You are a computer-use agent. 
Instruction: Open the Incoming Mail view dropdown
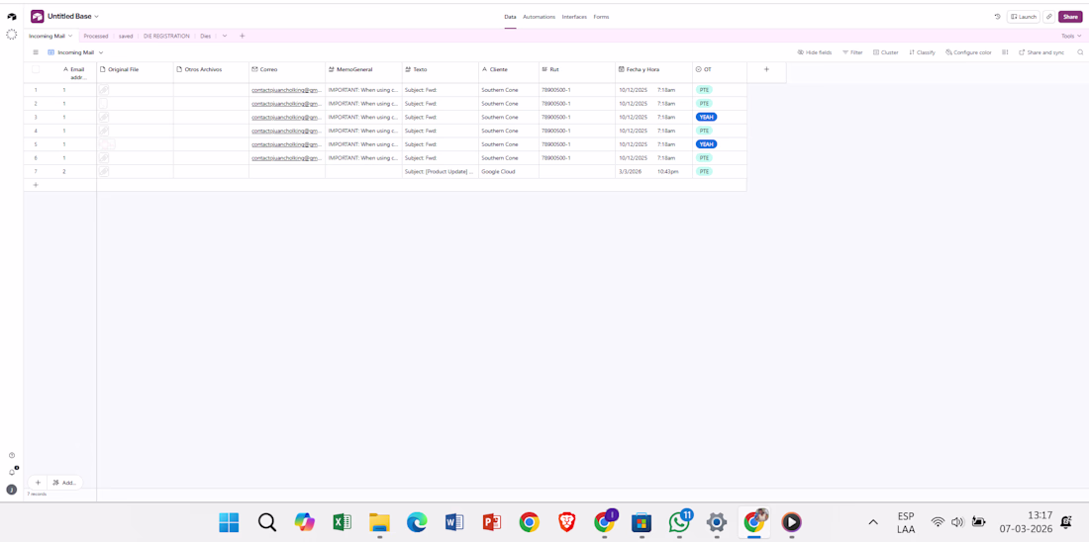(x=101, y=52)
